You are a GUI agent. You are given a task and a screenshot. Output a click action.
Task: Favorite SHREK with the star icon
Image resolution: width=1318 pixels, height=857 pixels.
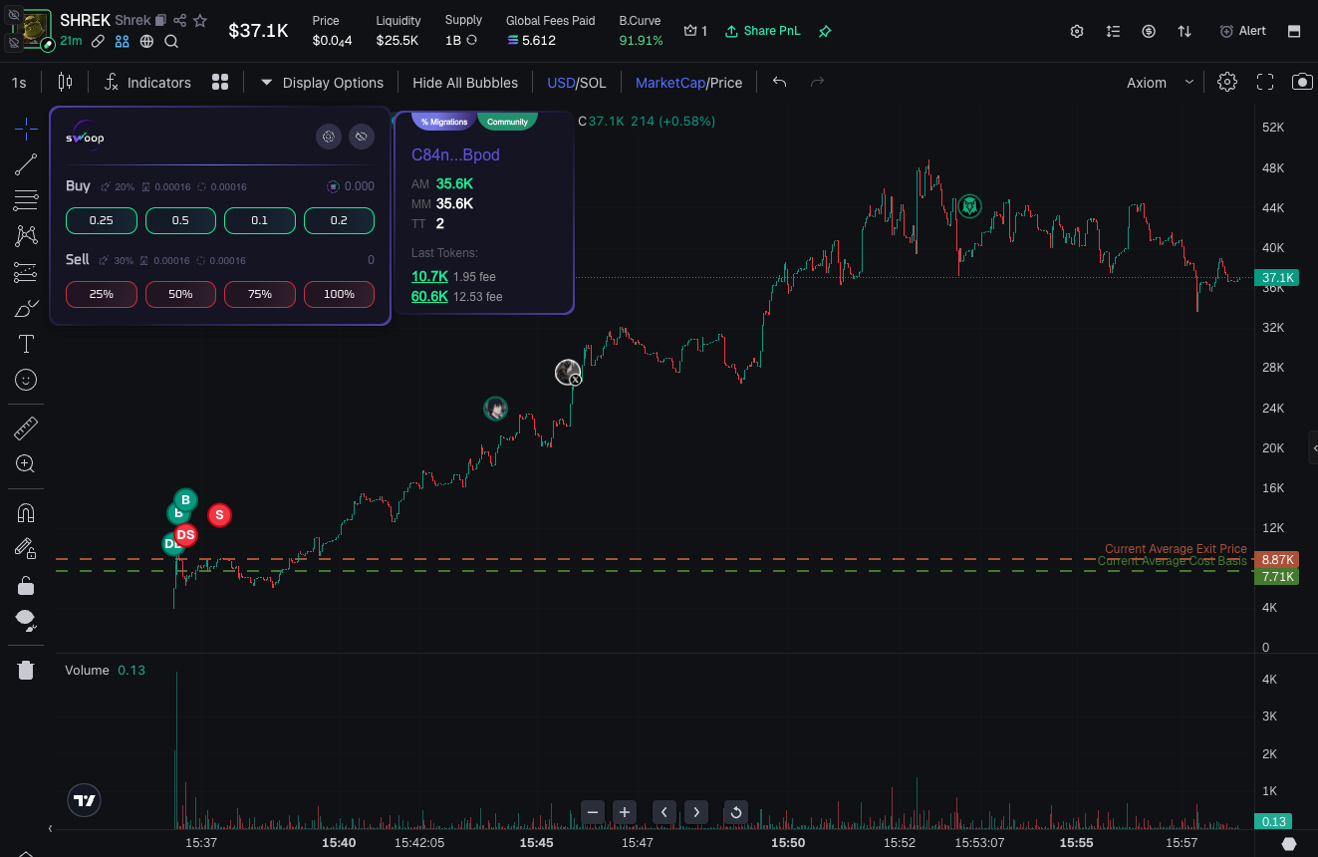(200, 21)
